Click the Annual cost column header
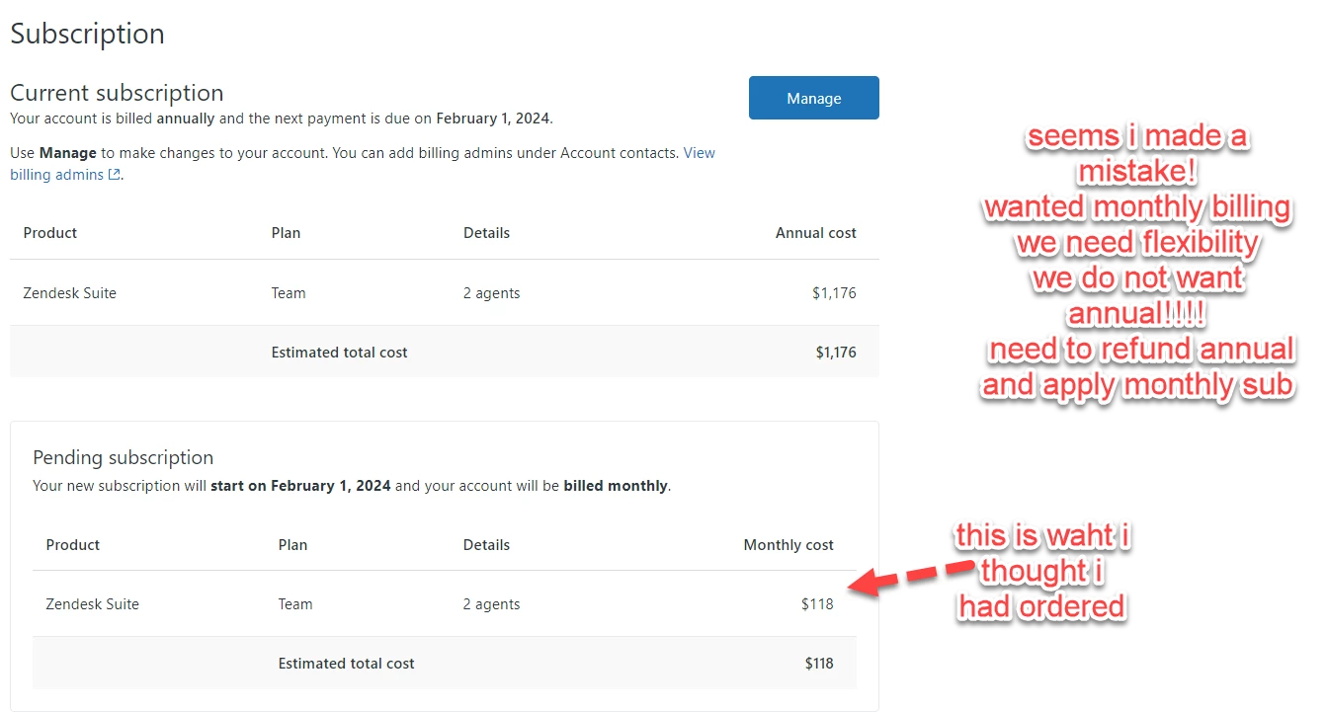The height and width of the screenshot is (712, 1327). pos(816,233)
